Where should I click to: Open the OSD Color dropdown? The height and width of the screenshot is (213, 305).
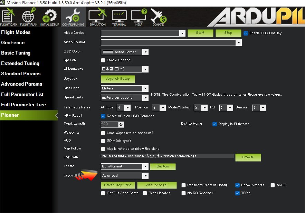(145, 52)
